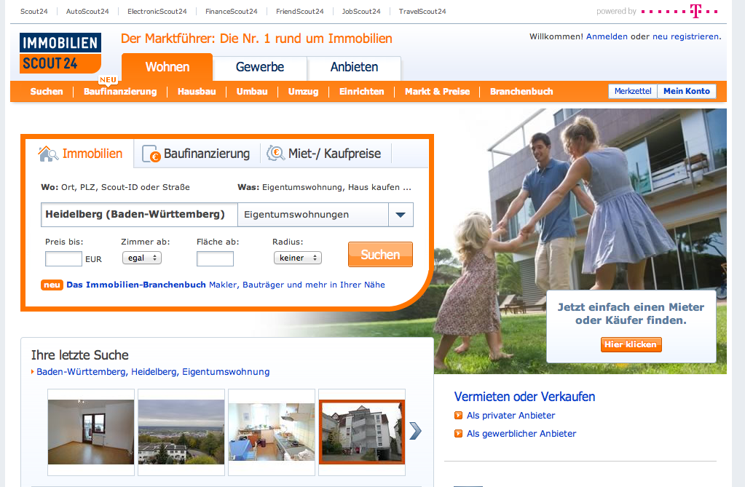Click Als gewerblicher Anbieter link

pyautogui.click(x=521, y=433)
